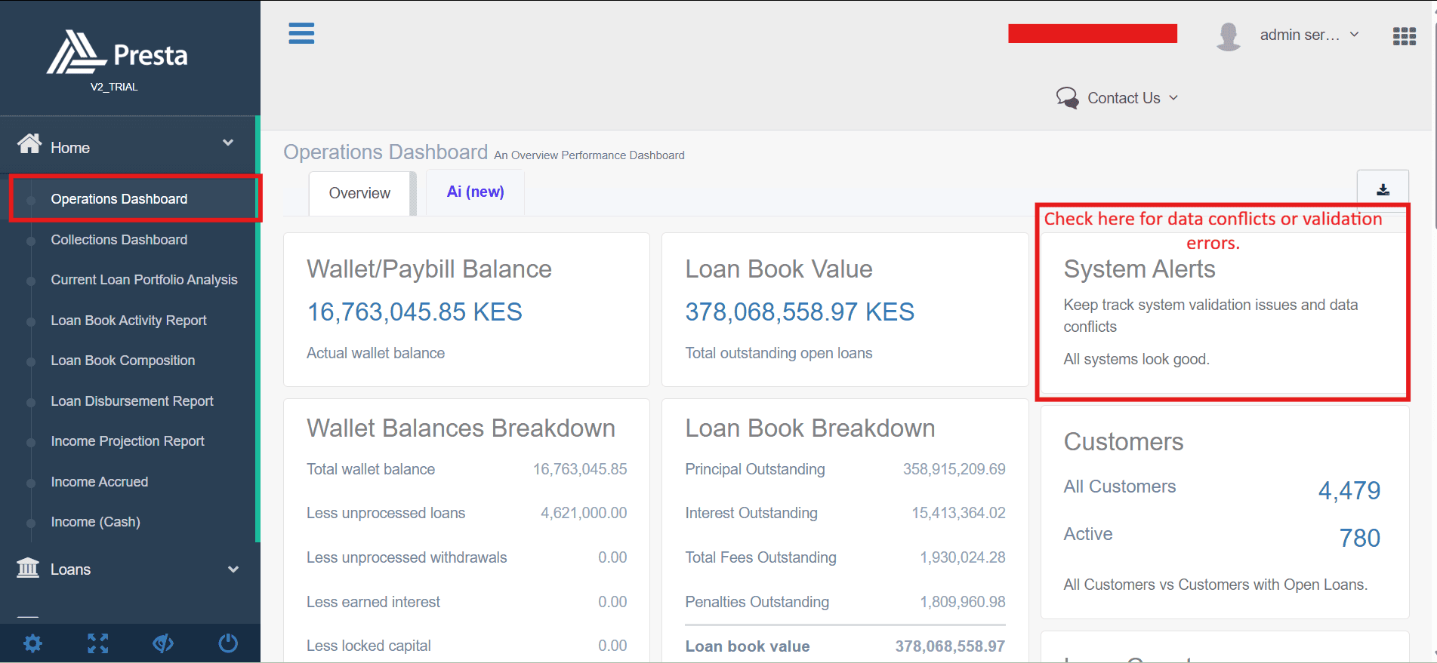Viewport: 1437px width, 663px height.
Task: Click the power logout icon
Action: (228, 643)
